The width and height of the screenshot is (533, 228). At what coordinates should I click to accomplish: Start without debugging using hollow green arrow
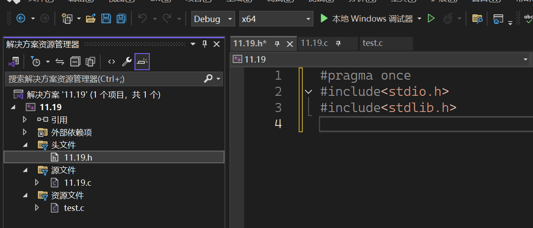[x=431, y=18]
